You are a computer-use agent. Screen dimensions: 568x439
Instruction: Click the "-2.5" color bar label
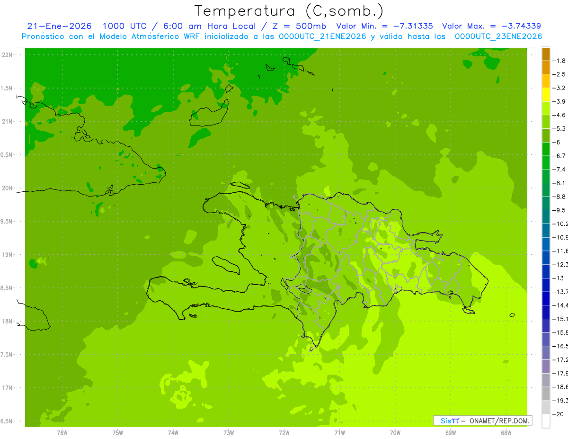[x=560, y=74]
